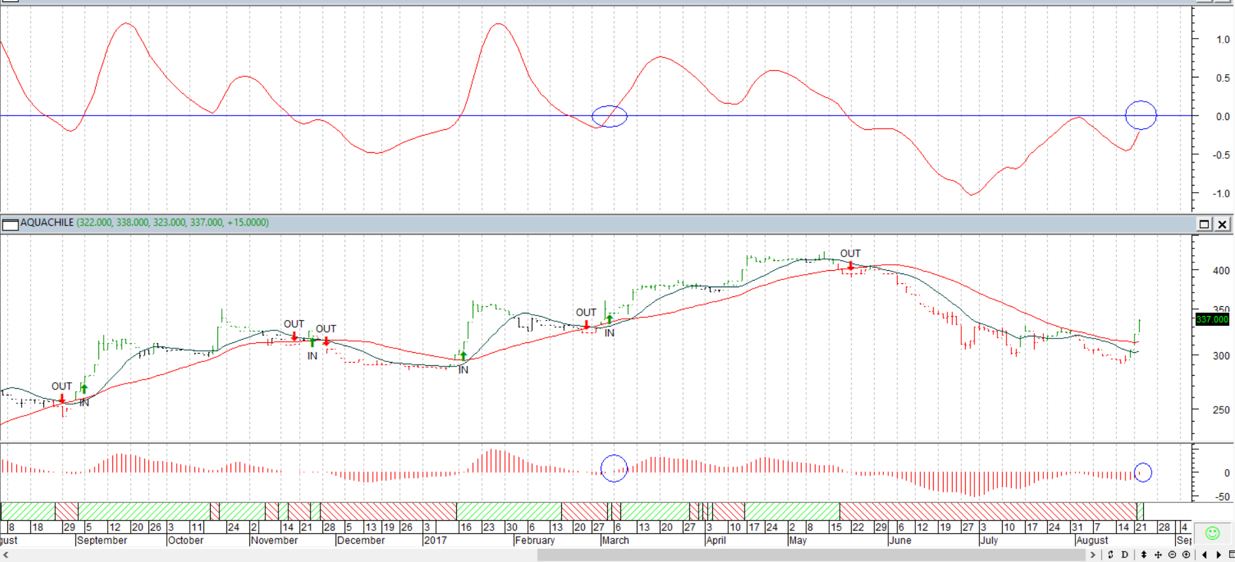Zoom out with the minus circle icon

(1172, 555)
